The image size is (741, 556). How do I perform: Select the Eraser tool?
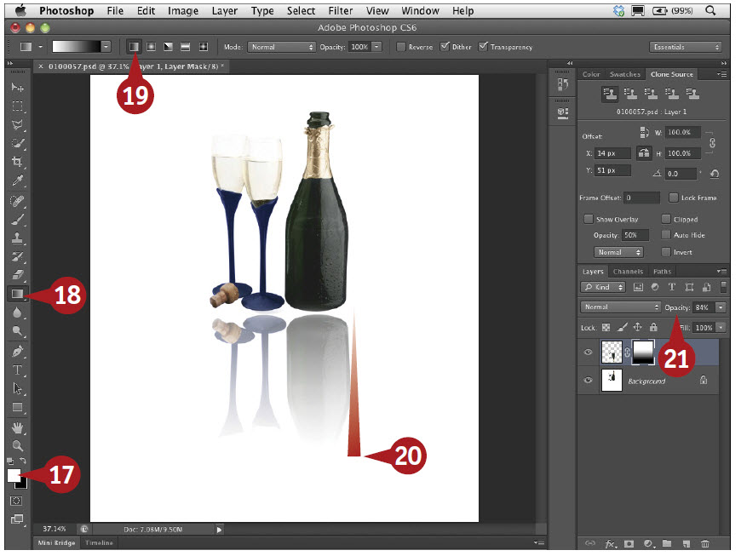[18, 275]
